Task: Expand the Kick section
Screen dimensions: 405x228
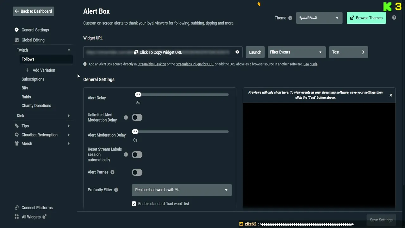Action: click(69, 116)
